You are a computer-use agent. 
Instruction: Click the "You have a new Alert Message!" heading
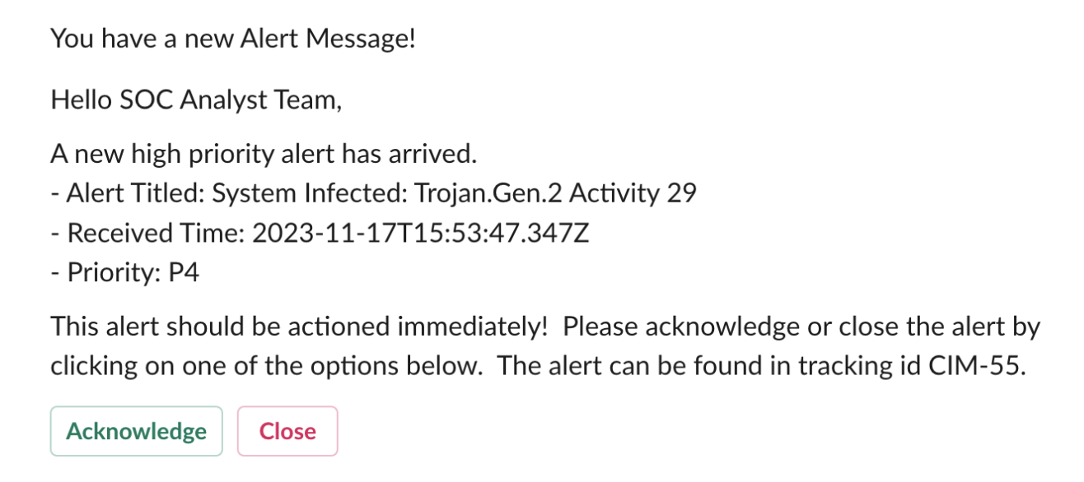233,38
